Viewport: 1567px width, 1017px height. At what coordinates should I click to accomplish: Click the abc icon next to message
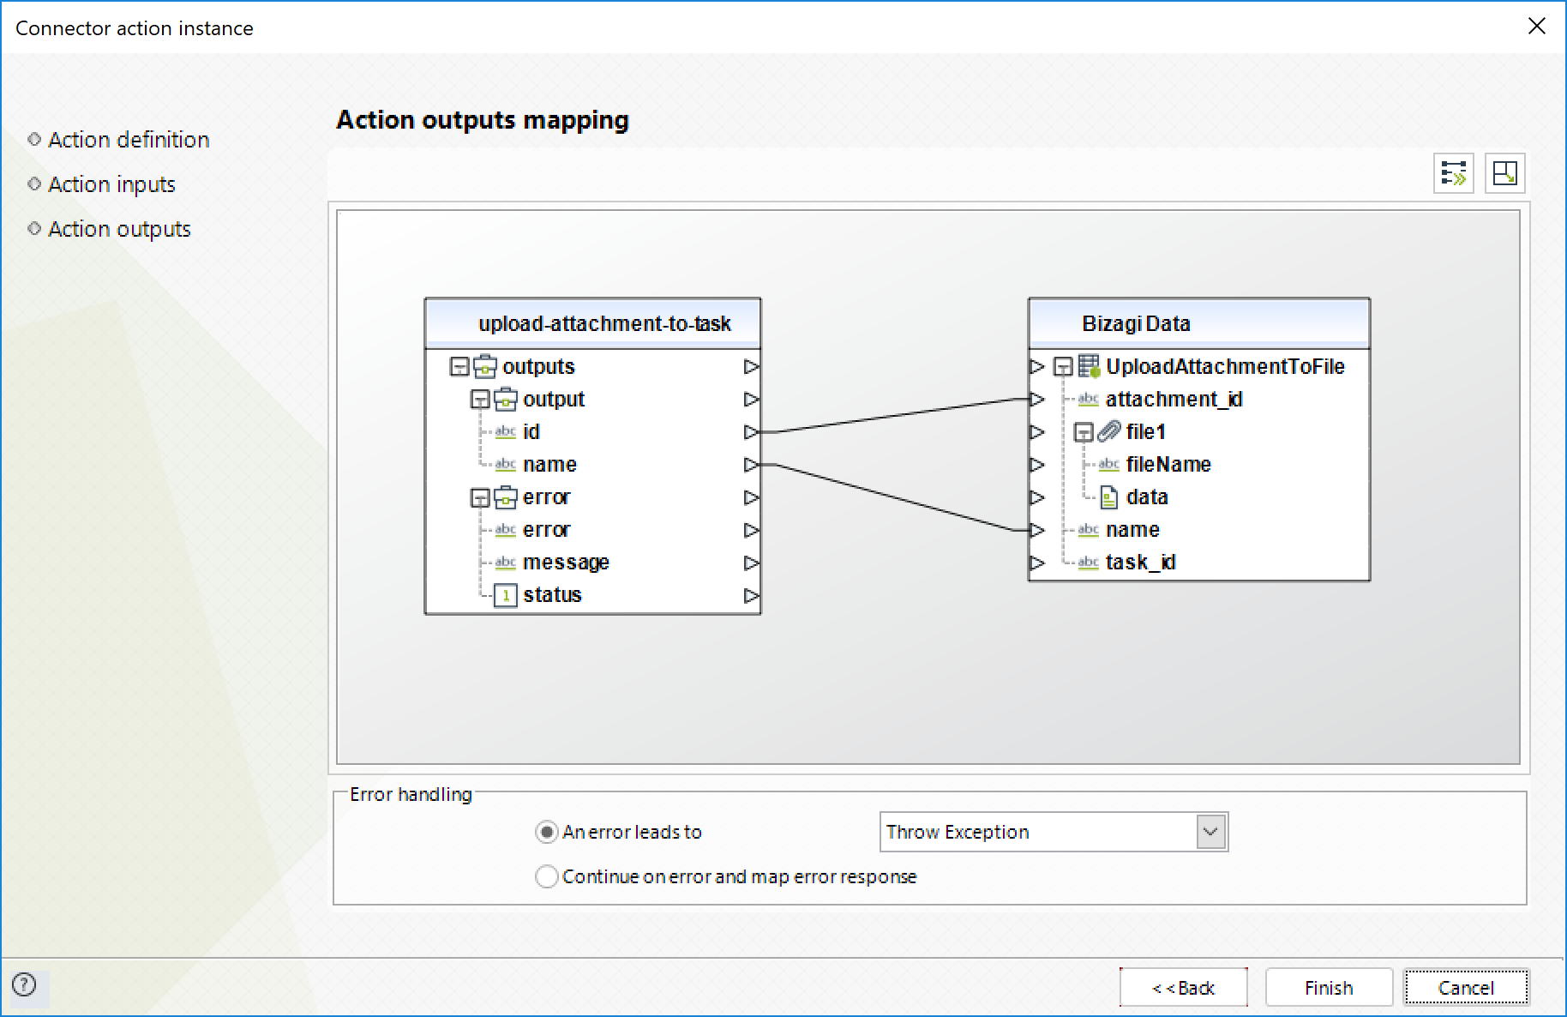point(506,563)
